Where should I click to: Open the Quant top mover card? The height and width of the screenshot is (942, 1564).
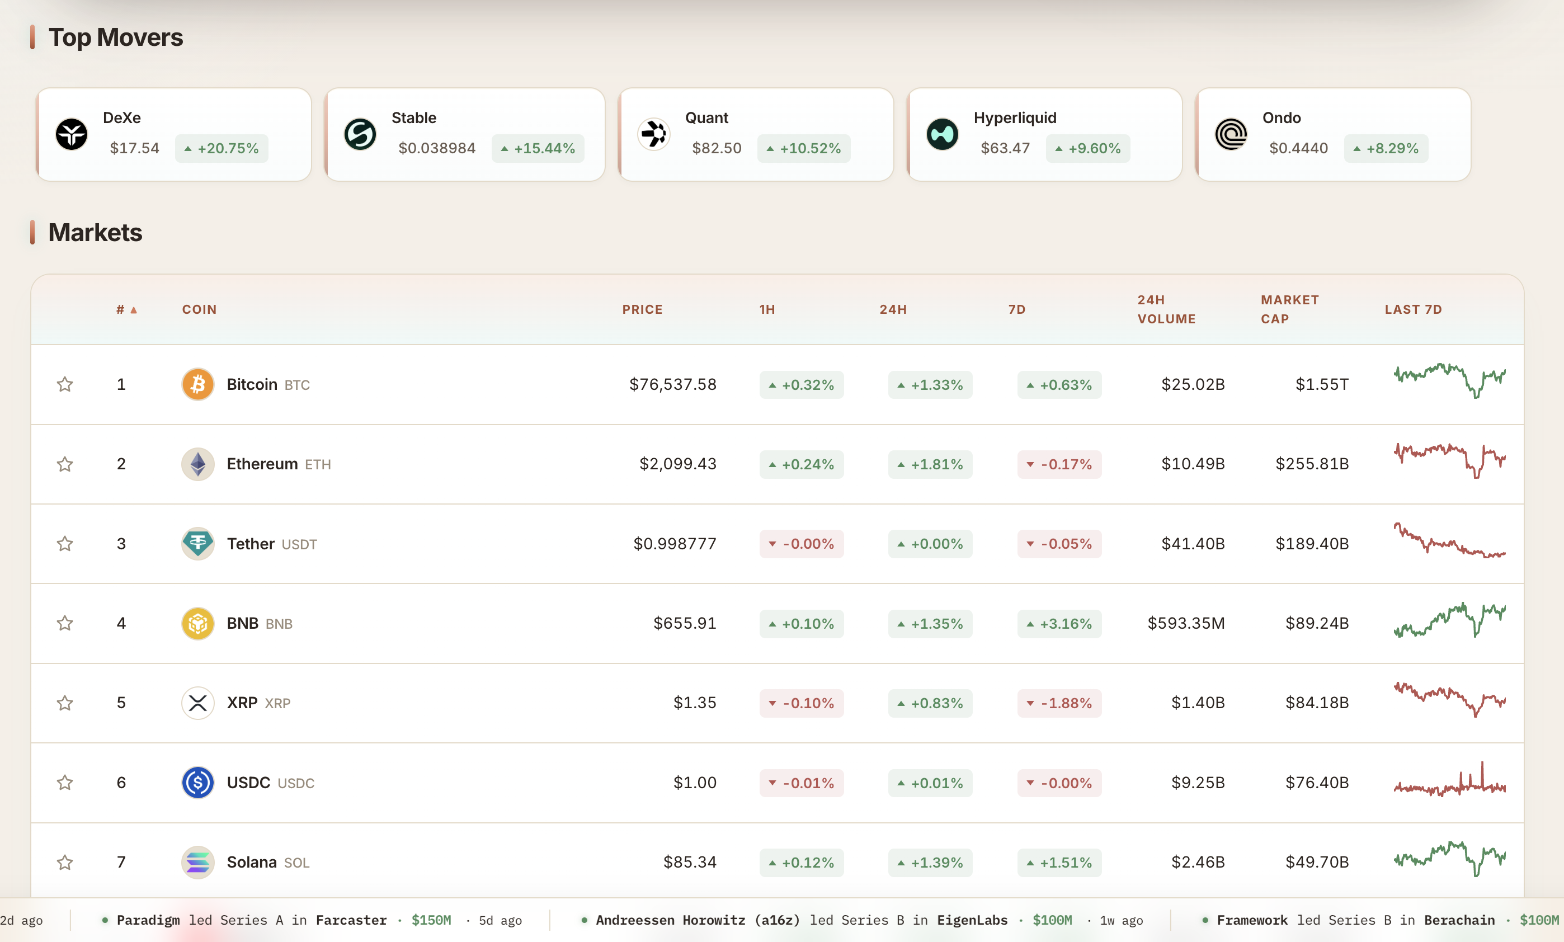point(756,135)
